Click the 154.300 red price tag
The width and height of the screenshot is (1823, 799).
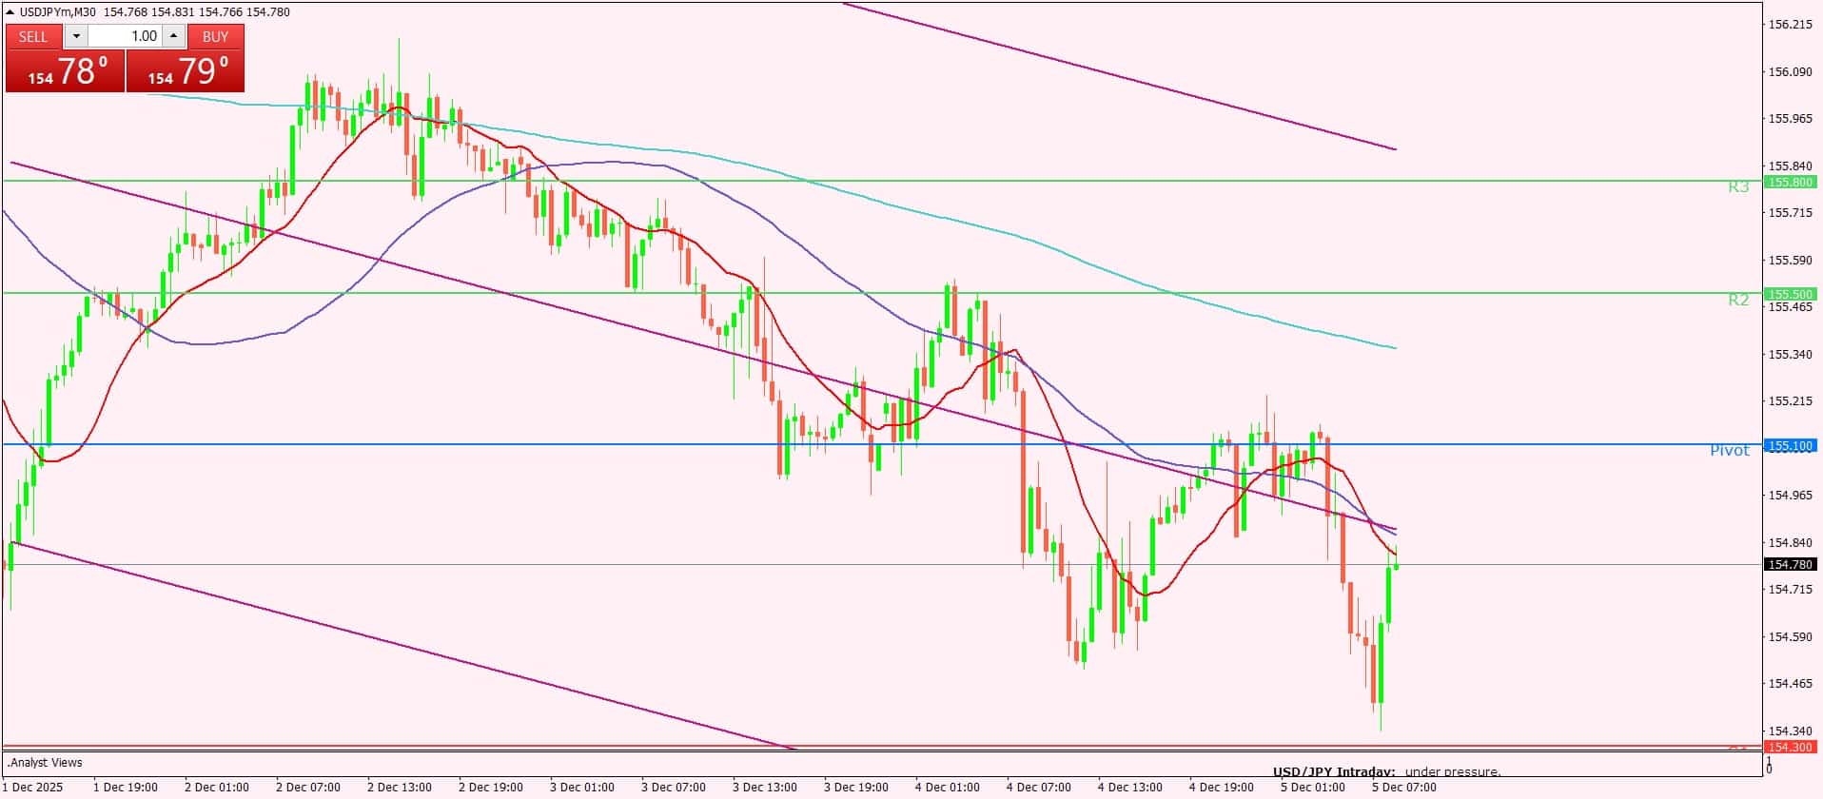1790,748
